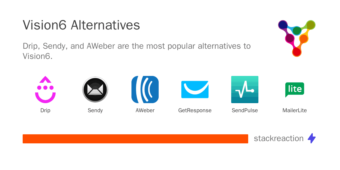The height and width of the screenshot is (170, 340).
Task: Select the Sendy envelope icon
Action: pyautogui.click(x=95, y=90)
